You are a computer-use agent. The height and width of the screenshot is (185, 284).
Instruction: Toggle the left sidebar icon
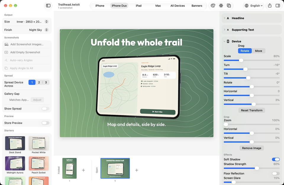pyautogui.click(x=48, y=6)
